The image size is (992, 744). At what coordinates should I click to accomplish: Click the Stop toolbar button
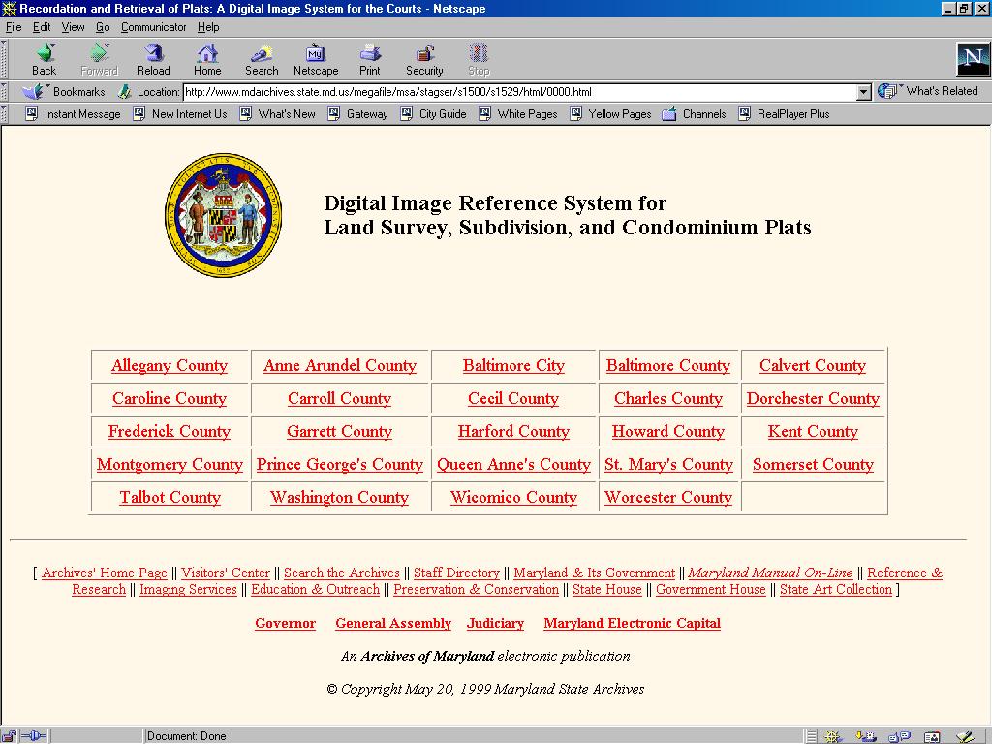(479, 59)
